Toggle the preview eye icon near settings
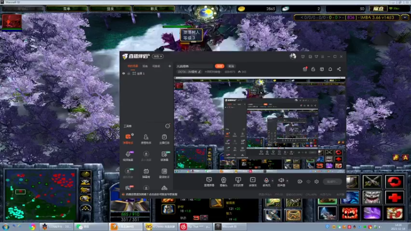The height and width of the screenshot is (231, 411). [x=309, y=182]
